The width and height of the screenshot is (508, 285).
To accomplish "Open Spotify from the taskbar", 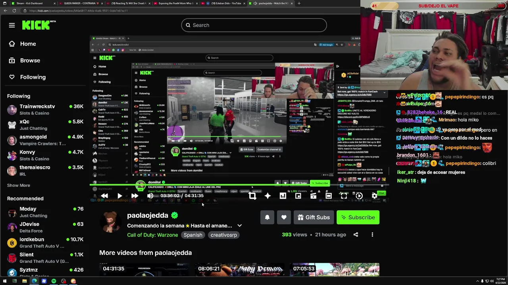I will pos(54,281).
